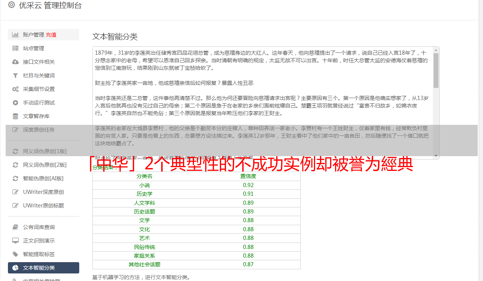The width and height of the screenshot is (483, 281).
Task: Open 接口文件相关 in the sidebar
Action: tap(43, 62)
